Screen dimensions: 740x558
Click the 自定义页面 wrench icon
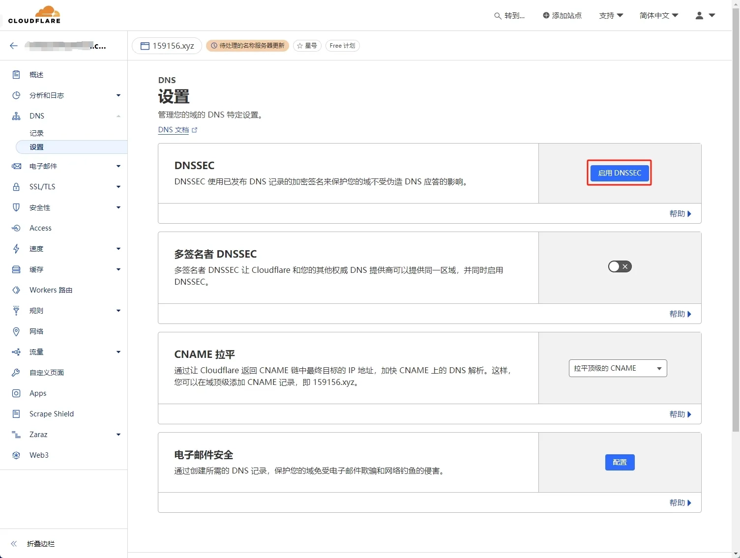pos(16,373)
